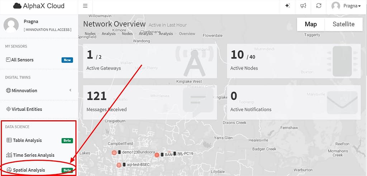The image size is (367, 176).
Task: Click DIGITAL TWINS section heading
Action: click(18, 77)
